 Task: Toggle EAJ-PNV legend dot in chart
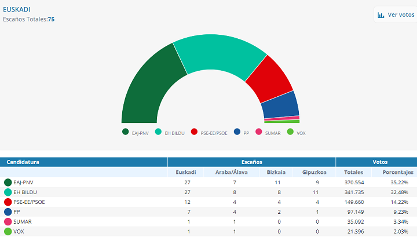pyautogui.click(x=125, y=132)
